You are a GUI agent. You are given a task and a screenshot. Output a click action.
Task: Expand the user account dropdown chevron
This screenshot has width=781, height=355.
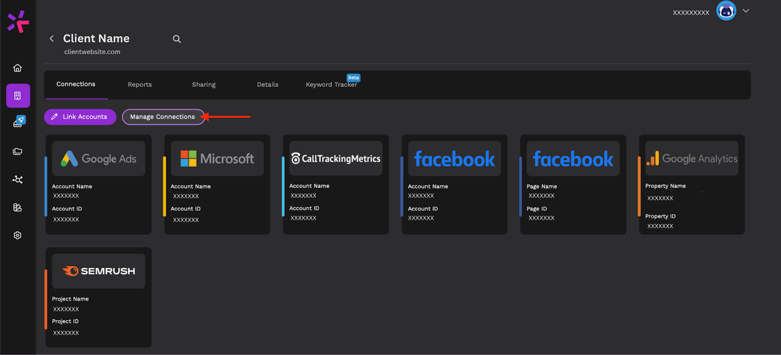746,11
